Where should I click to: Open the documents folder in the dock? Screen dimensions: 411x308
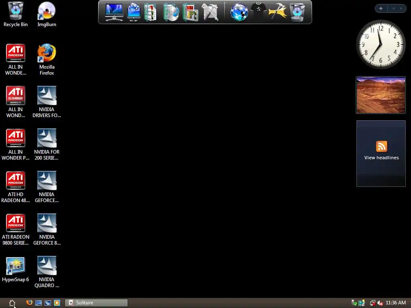click(151, 12)
